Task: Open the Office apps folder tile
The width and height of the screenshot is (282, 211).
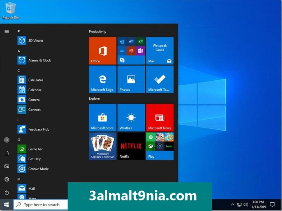Action: (131, 51)
